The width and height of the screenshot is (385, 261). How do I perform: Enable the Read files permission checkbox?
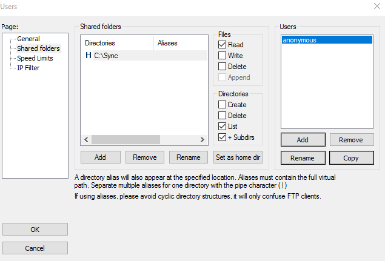pyautogui.click(x=223, y=45)
